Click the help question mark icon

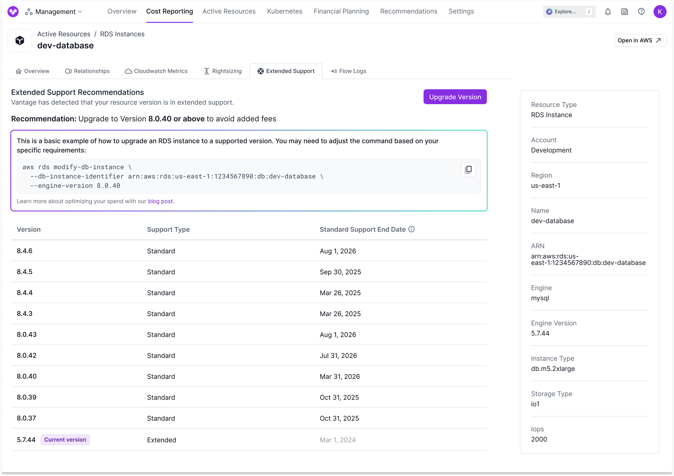[641, 12]
